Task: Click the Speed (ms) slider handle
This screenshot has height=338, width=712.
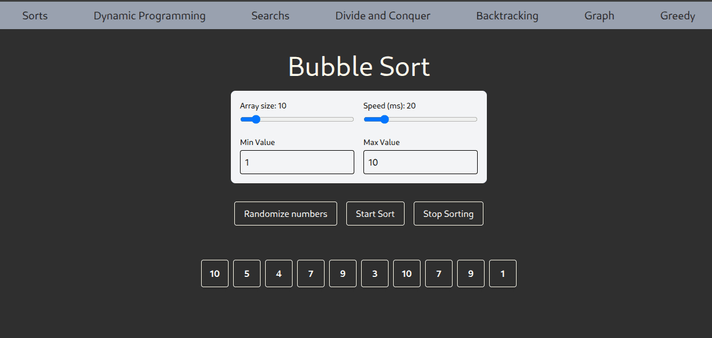Action: (x=384, y=119)
